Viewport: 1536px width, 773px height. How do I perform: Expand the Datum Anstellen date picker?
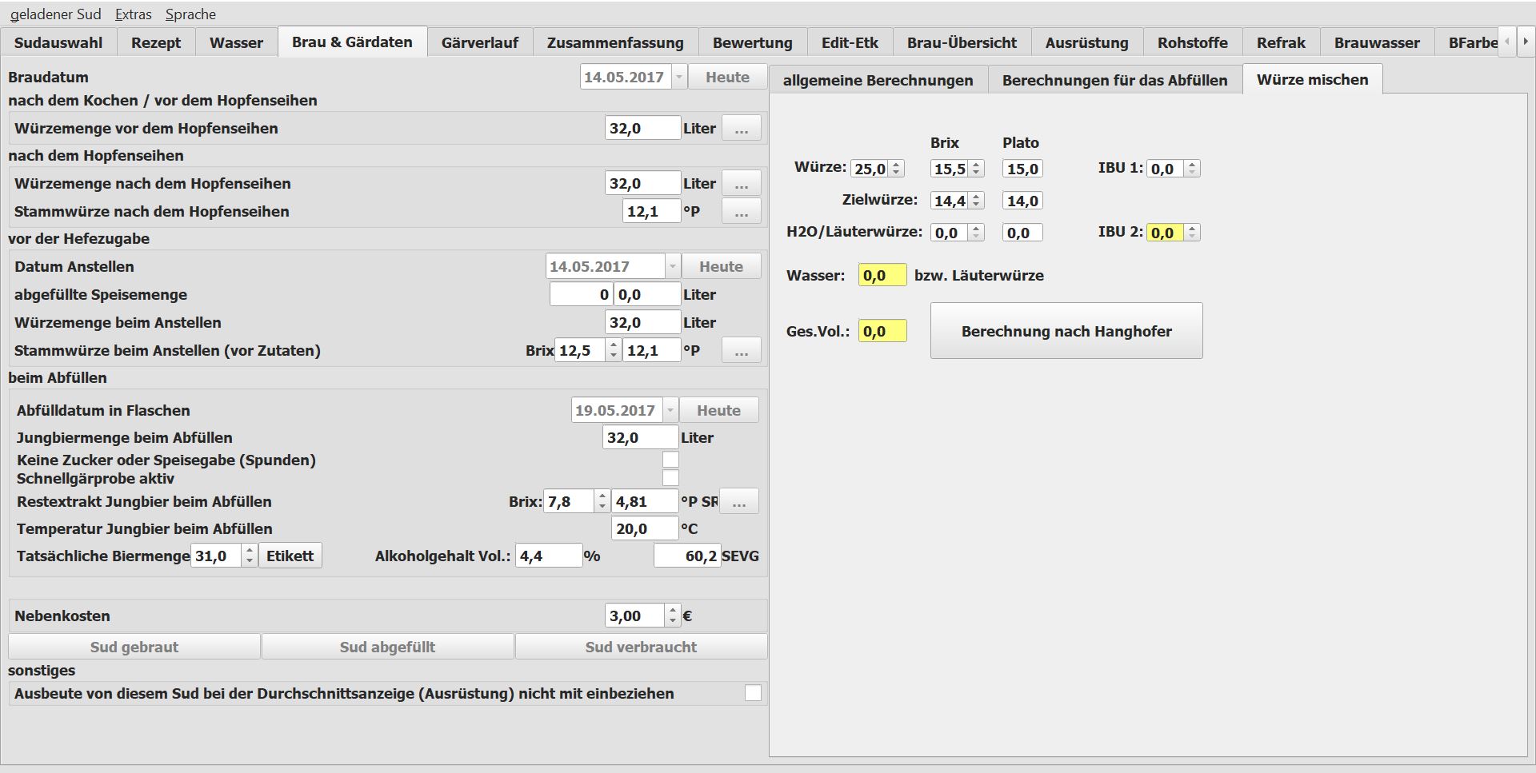(x=672, y=267)
